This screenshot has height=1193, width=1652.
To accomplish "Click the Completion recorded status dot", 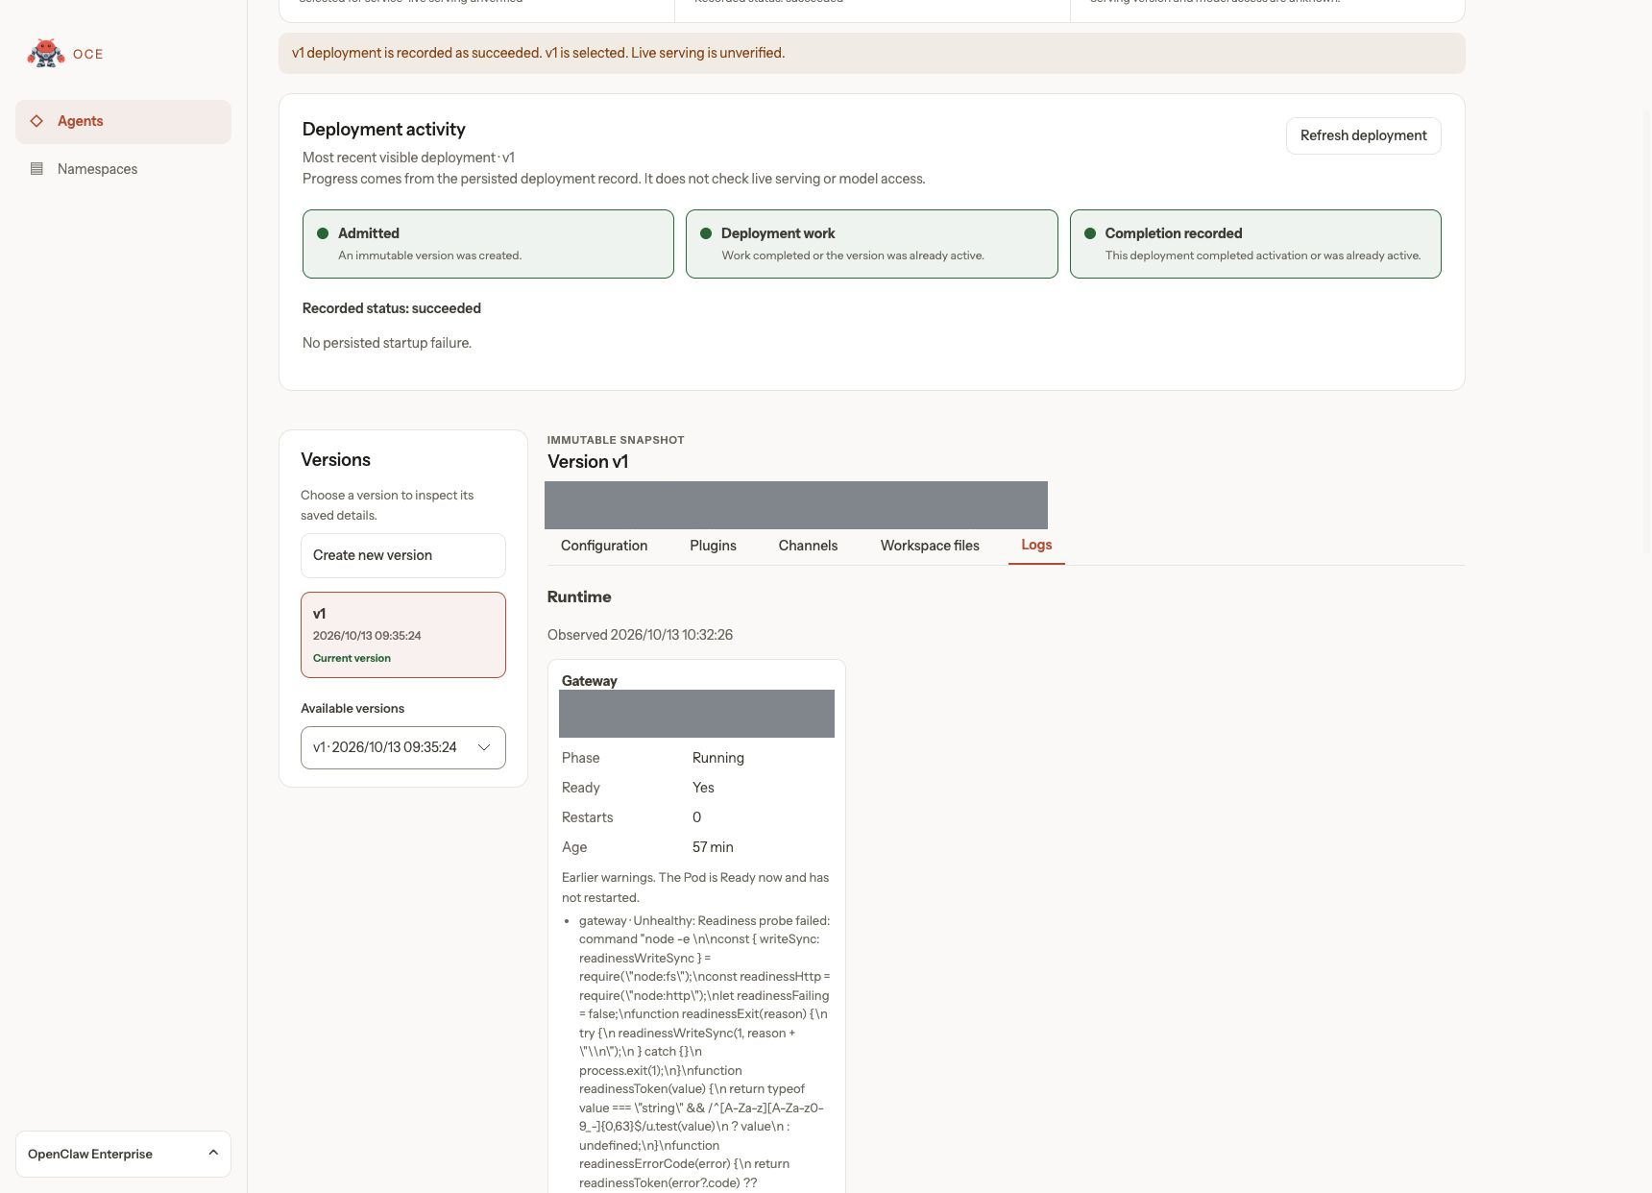I will click(1090, 233).
